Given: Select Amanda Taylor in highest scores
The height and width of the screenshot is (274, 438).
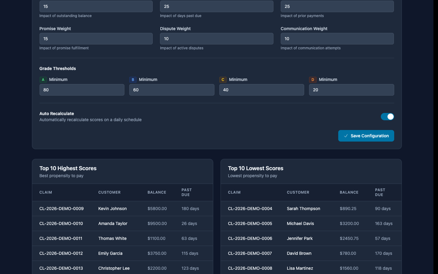Looking at the screenshot, I should [113, 223].
